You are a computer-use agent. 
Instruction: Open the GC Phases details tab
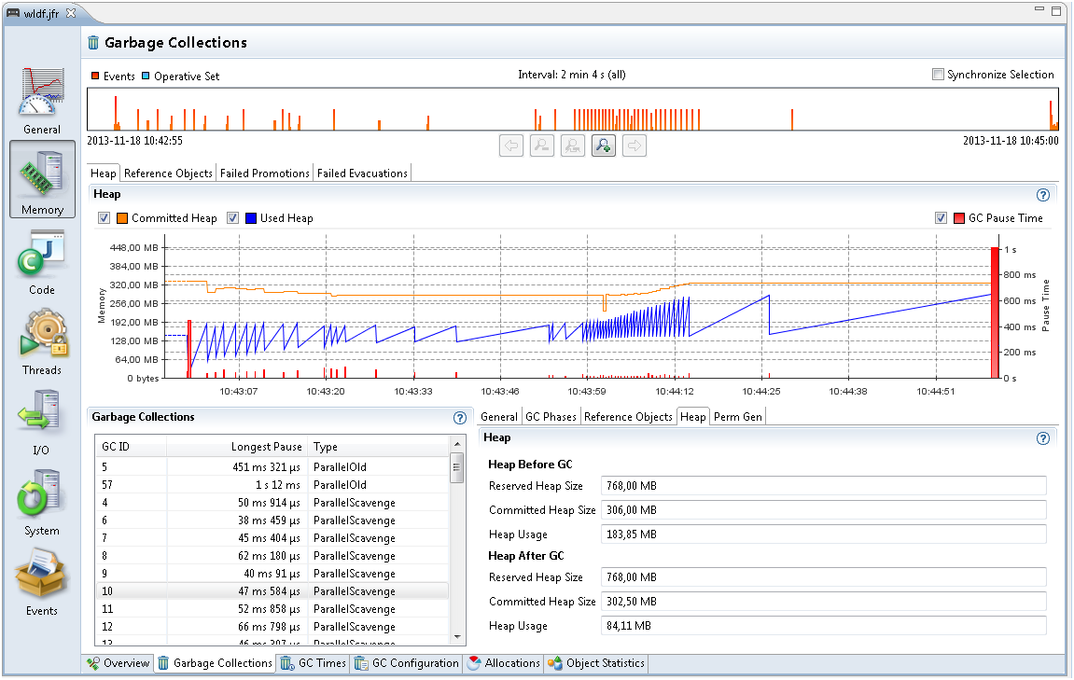551,417
